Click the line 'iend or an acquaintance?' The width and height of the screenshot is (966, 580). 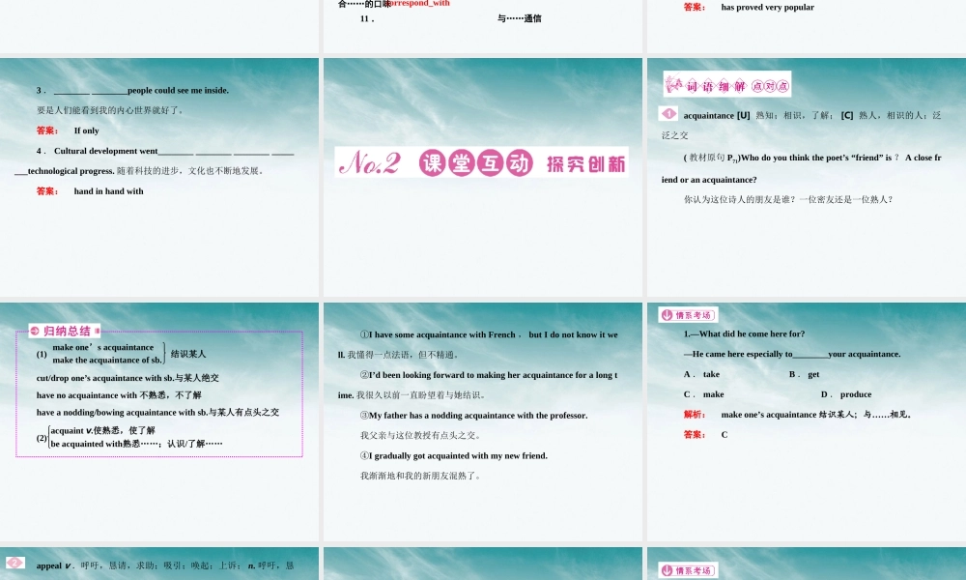[709, 180]
